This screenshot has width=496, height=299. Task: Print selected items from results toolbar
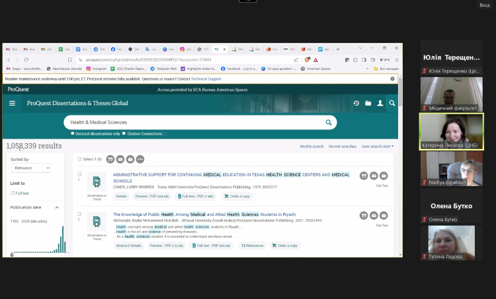coord(130,160)
